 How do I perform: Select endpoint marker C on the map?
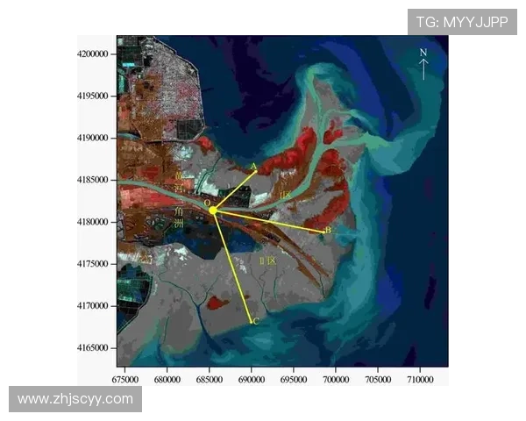pos(254,322)
